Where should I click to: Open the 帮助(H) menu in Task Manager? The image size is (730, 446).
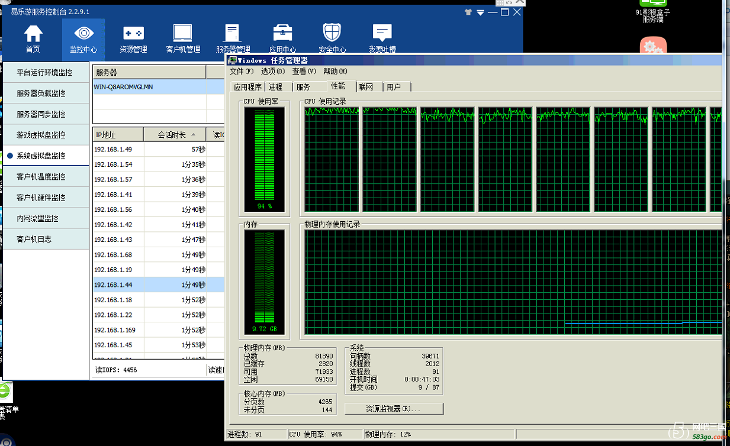tap(336, 72)
